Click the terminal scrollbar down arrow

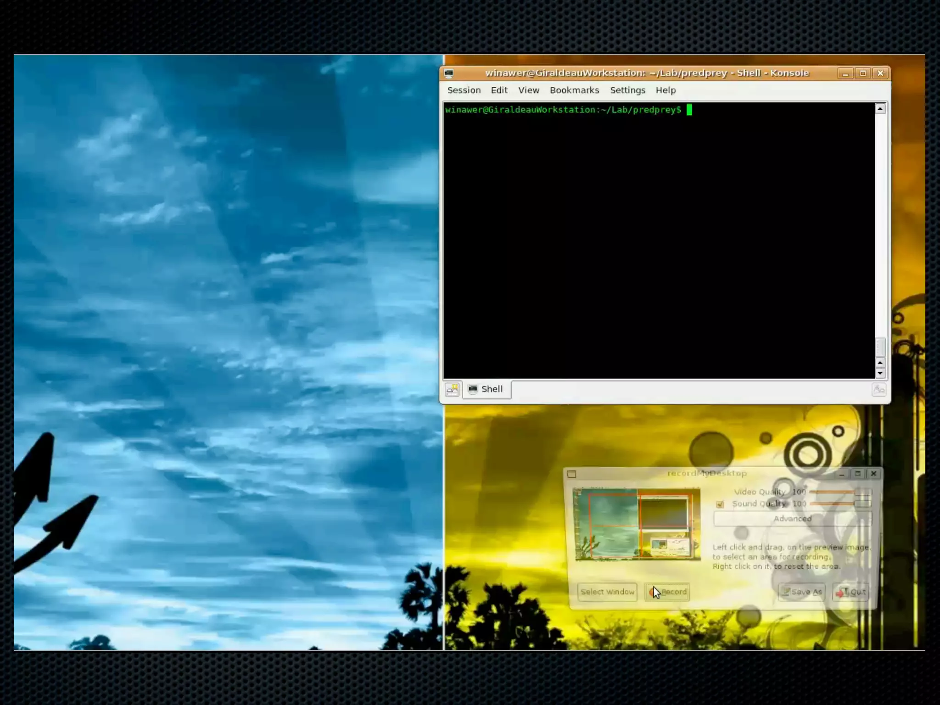(x=880, y=373)
